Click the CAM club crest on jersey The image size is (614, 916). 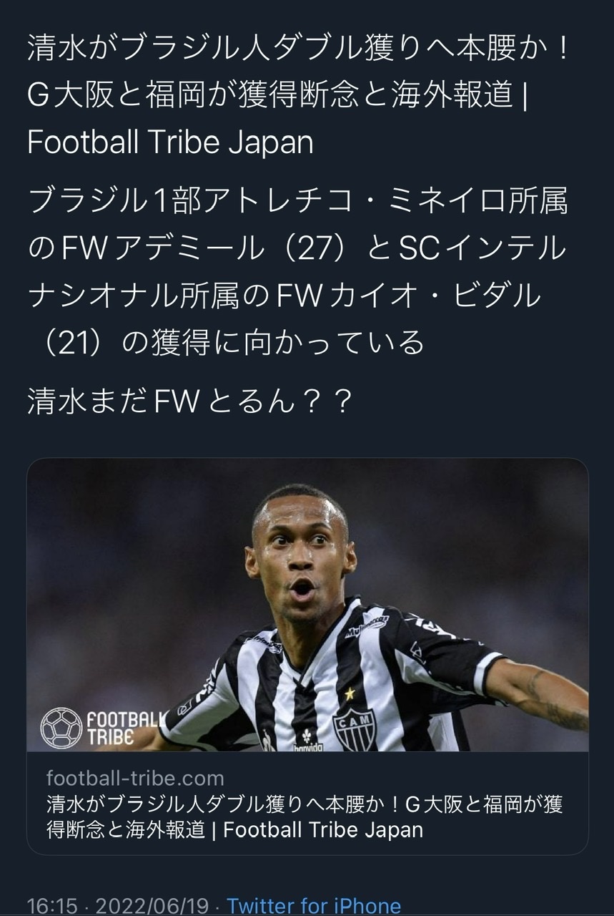pos(355,729)
